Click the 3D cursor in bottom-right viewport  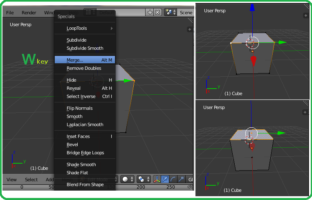(249, 140)
